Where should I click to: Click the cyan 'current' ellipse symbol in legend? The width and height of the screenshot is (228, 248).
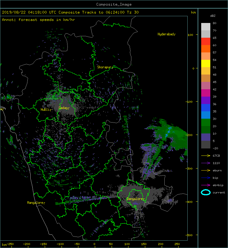click(206, 193)
